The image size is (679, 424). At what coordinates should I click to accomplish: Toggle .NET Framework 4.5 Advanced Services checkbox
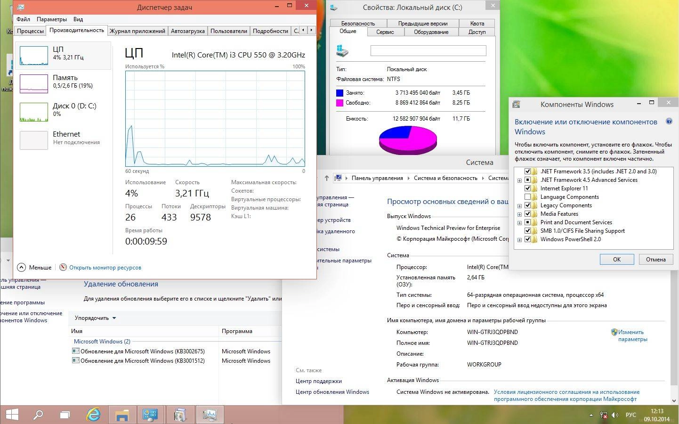tap(527, 180)
